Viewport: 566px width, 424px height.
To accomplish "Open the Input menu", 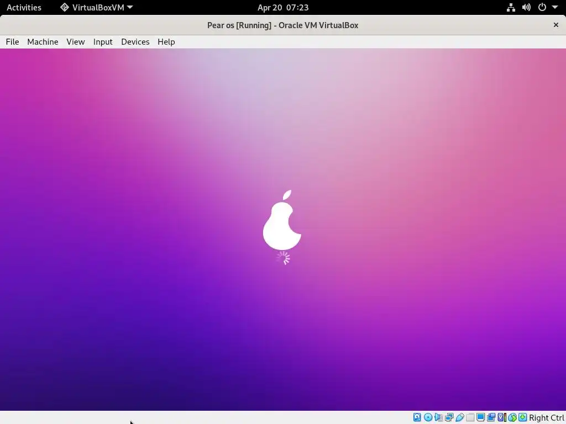I will pos(103,42).
